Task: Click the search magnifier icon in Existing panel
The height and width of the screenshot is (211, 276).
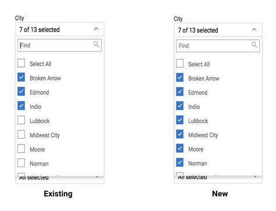Action: [x=96, y=44]
